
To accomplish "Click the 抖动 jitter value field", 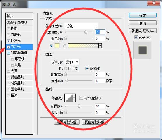I will [x=100, y=113].
